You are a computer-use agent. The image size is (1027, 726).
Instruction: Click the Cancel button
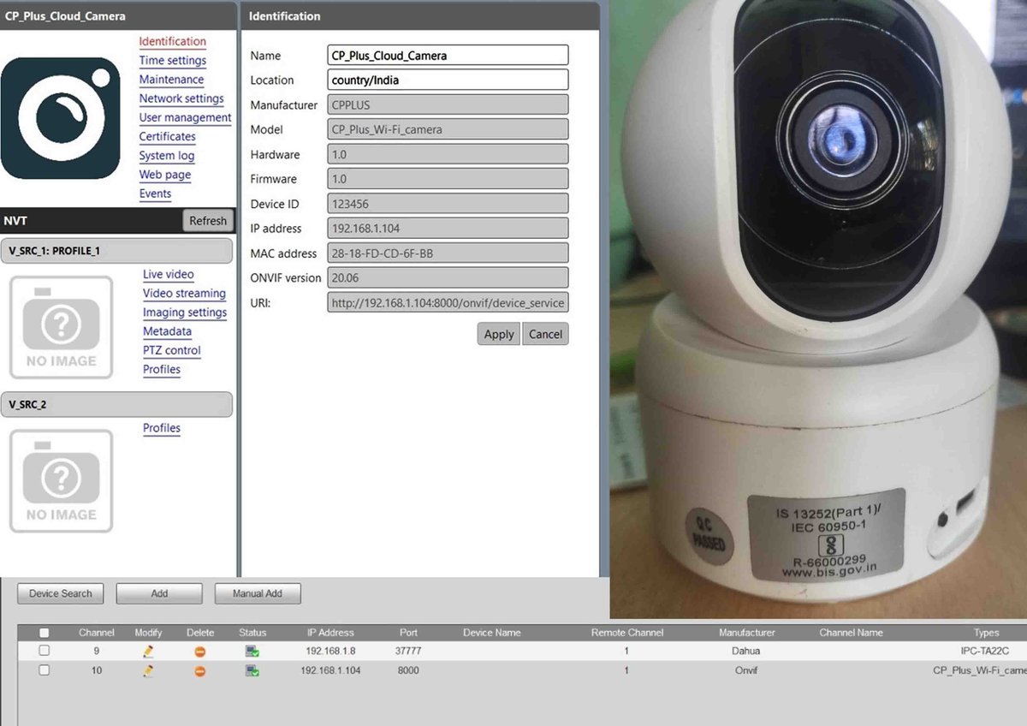coord(545,334)
